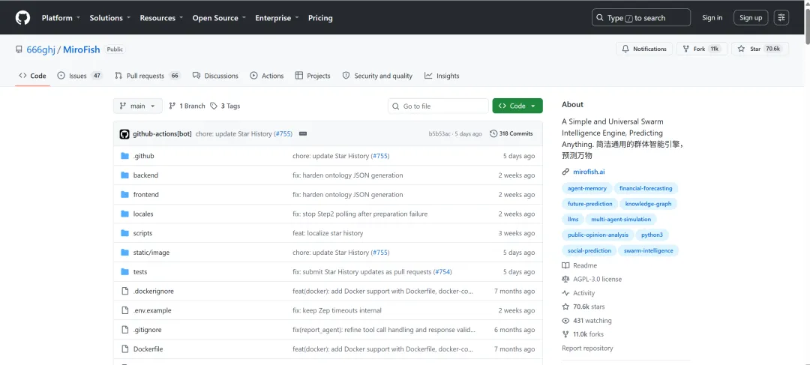Screen dimensions: 810x365
Task: Click the frontend folder icon
Action: coord(124,195)
